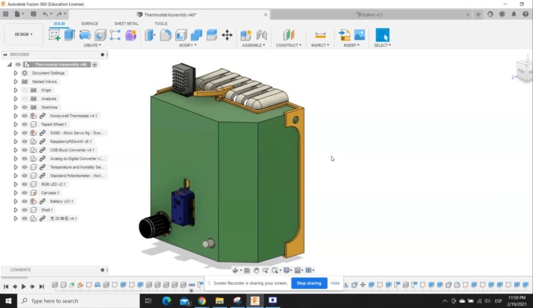Open the notifications bell icon
Viewport: 533px width, 308px height.
coord(514,15)
